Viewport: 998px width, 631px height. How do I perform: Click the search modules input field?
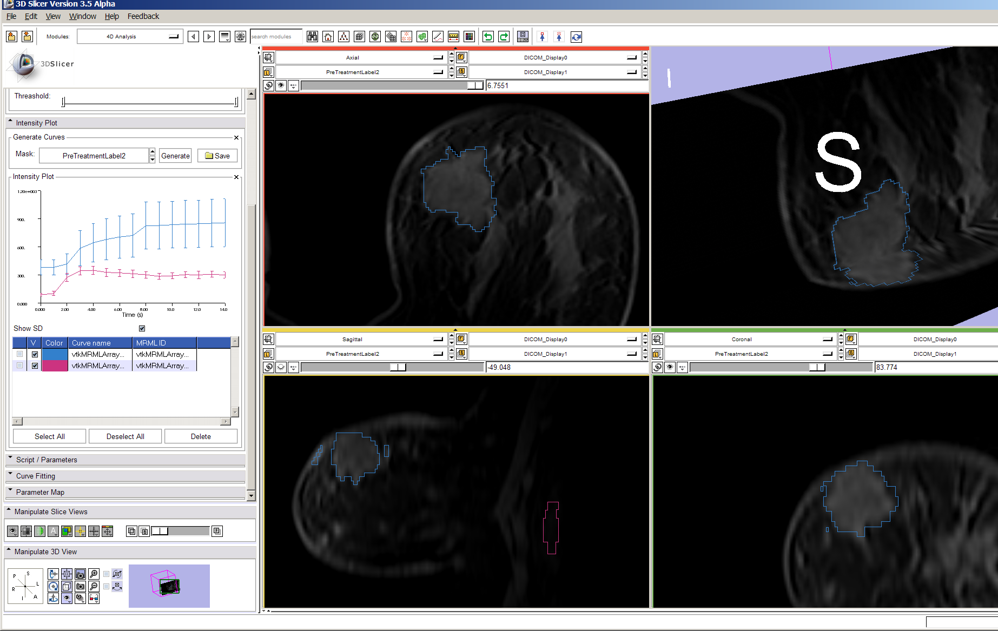point(276,37)
